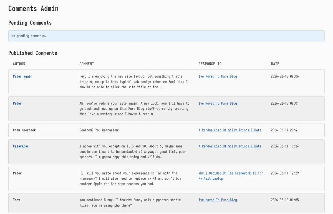Open the 'Ive Moved To Pure Blog' link beside Tony's comment
The height and width of the screenshot is (214, 333).
(x=218, y=200)
